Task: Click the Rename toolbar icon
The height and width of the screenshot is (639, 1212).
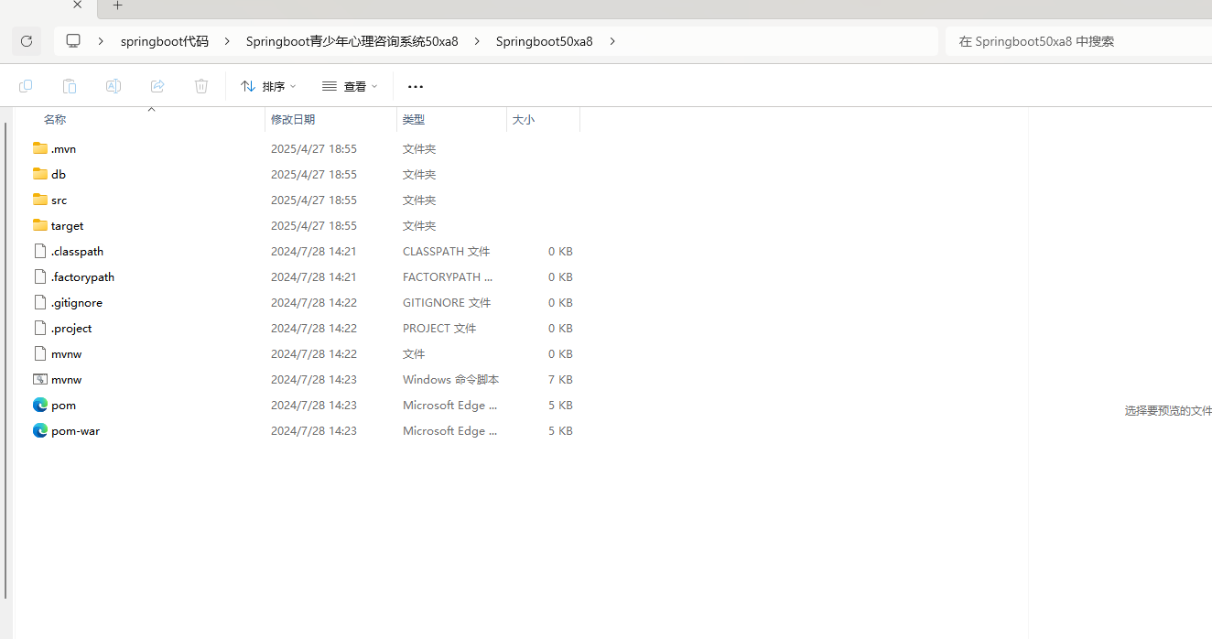Action: [x=114, y=86]
